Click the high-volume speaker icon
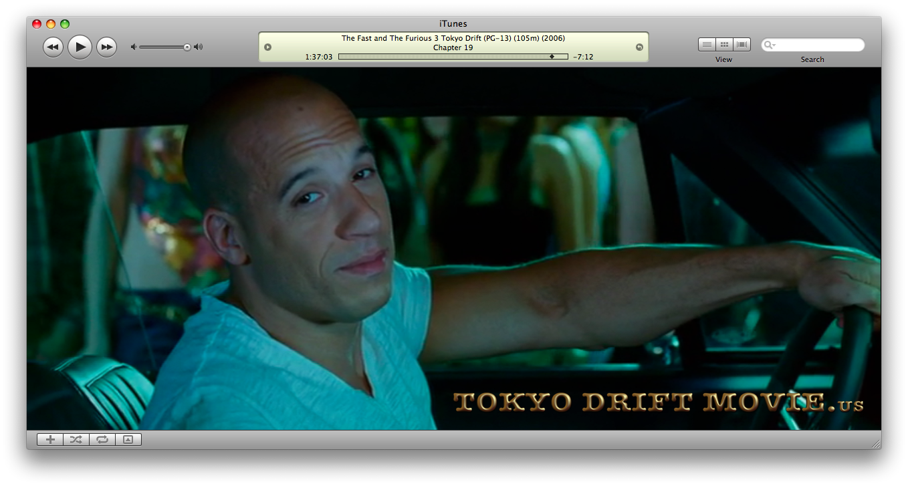Screen dimensions: 908x486 coord(198,47)
